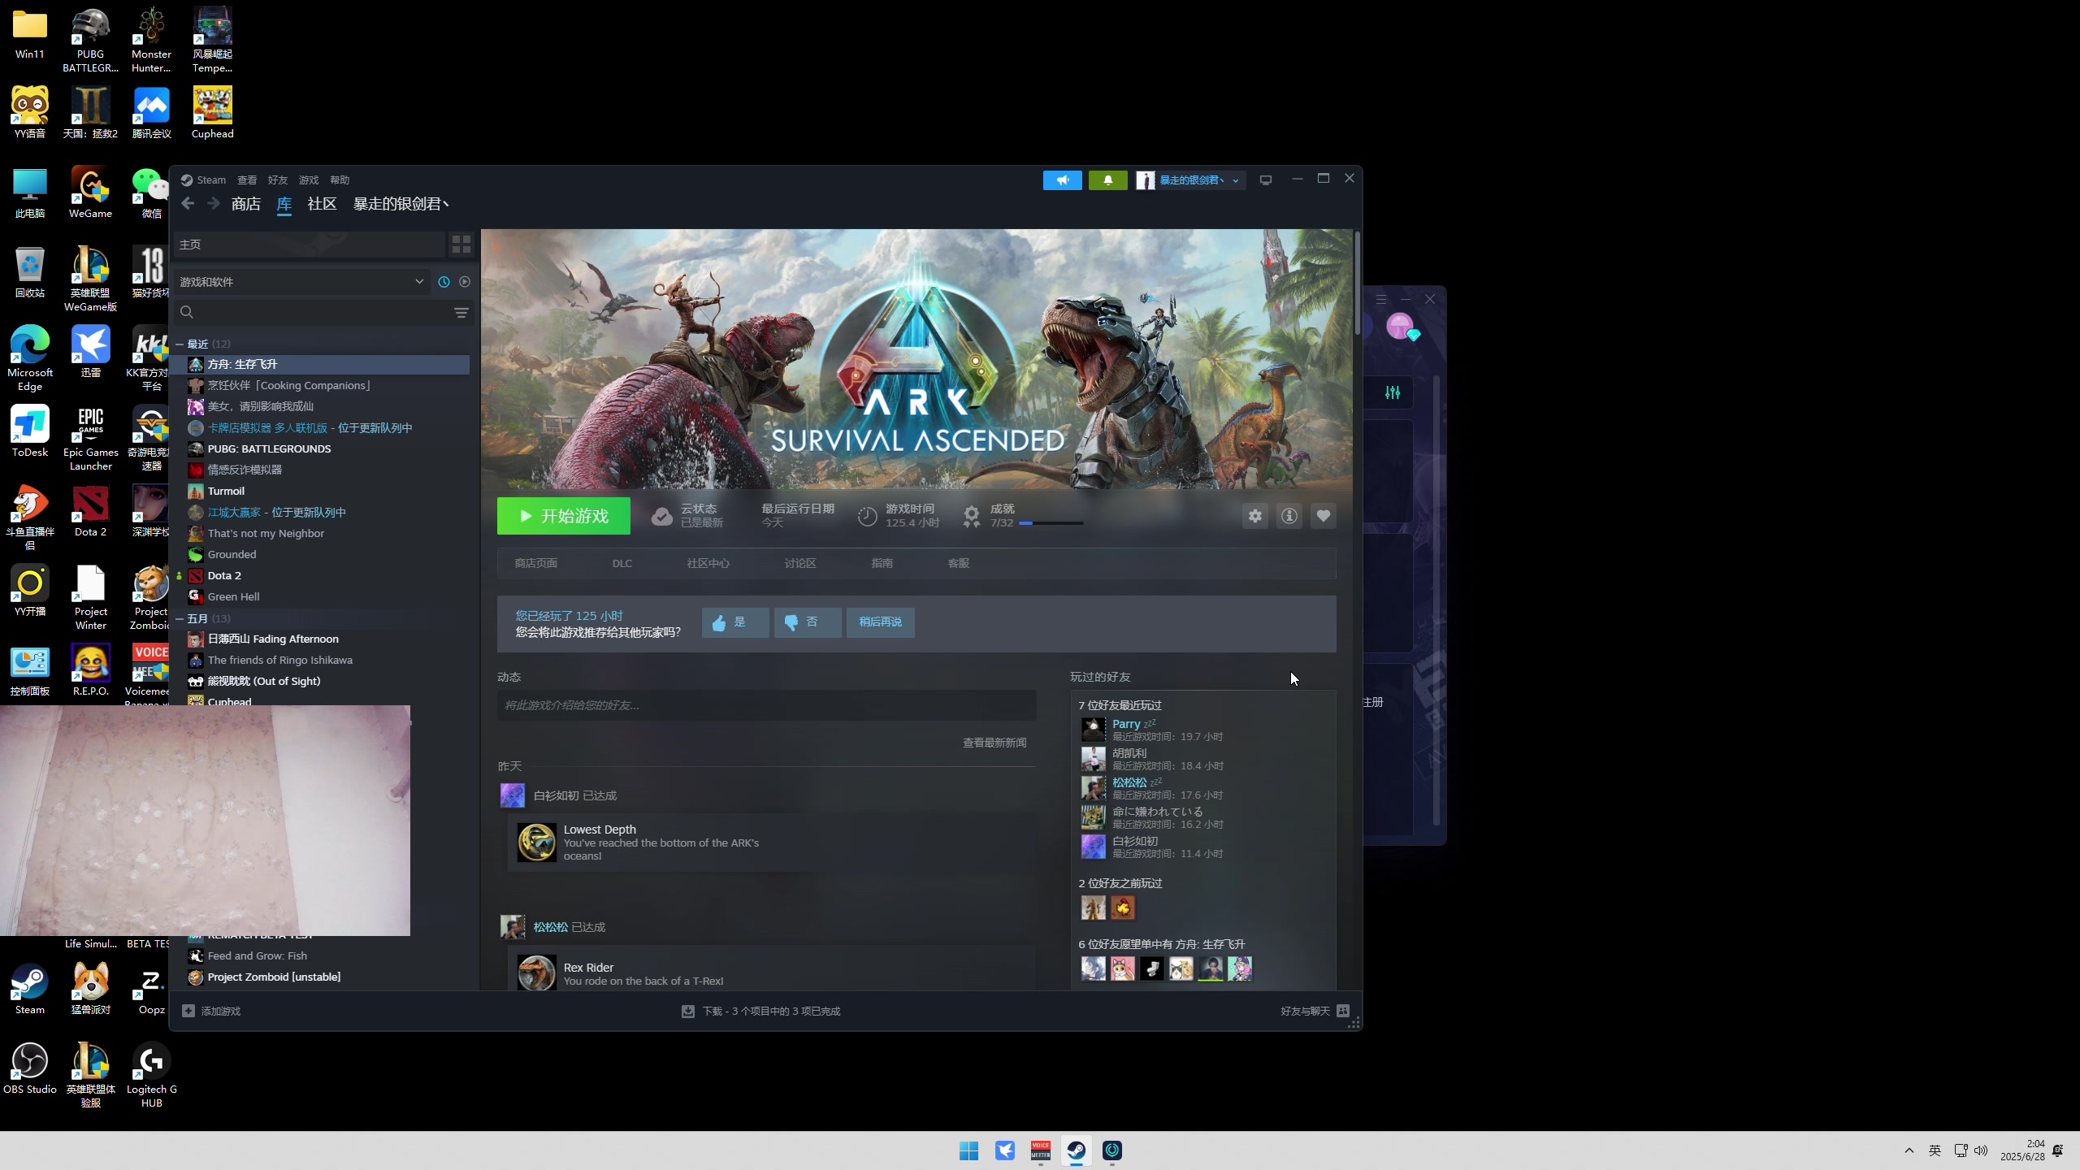Click the Lowest Depth achievement icon
The height and width of the screenshot is (1170, 2080).
(537, 843)
